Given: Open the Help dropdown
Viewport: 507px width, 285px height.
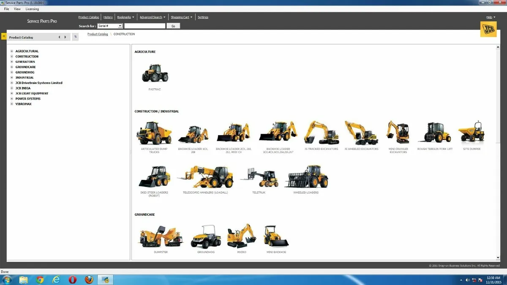Looking at the screenshot, I should (491, 17).
